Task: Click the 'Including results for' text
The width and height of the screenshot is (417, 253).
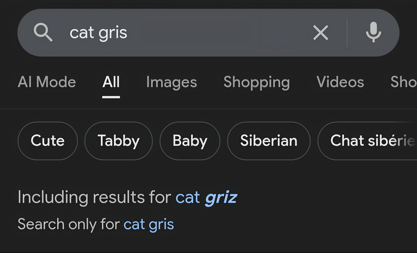Action: (x=94, y=198)
